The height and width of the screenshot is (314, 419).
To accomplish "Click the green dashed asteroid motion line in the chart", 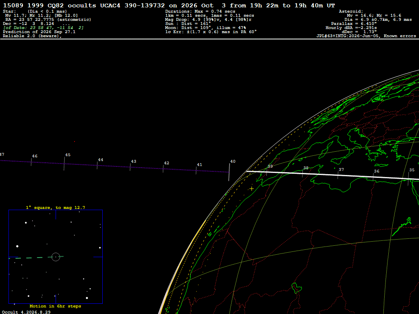I will (x=36, y=258).
